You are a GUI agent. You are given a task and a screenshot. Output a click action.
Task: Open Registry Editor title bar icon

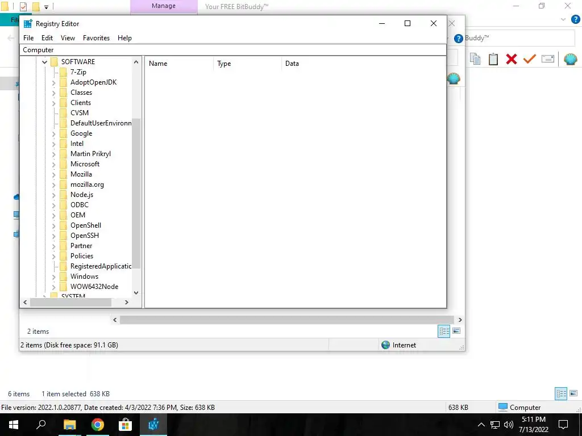28,24
